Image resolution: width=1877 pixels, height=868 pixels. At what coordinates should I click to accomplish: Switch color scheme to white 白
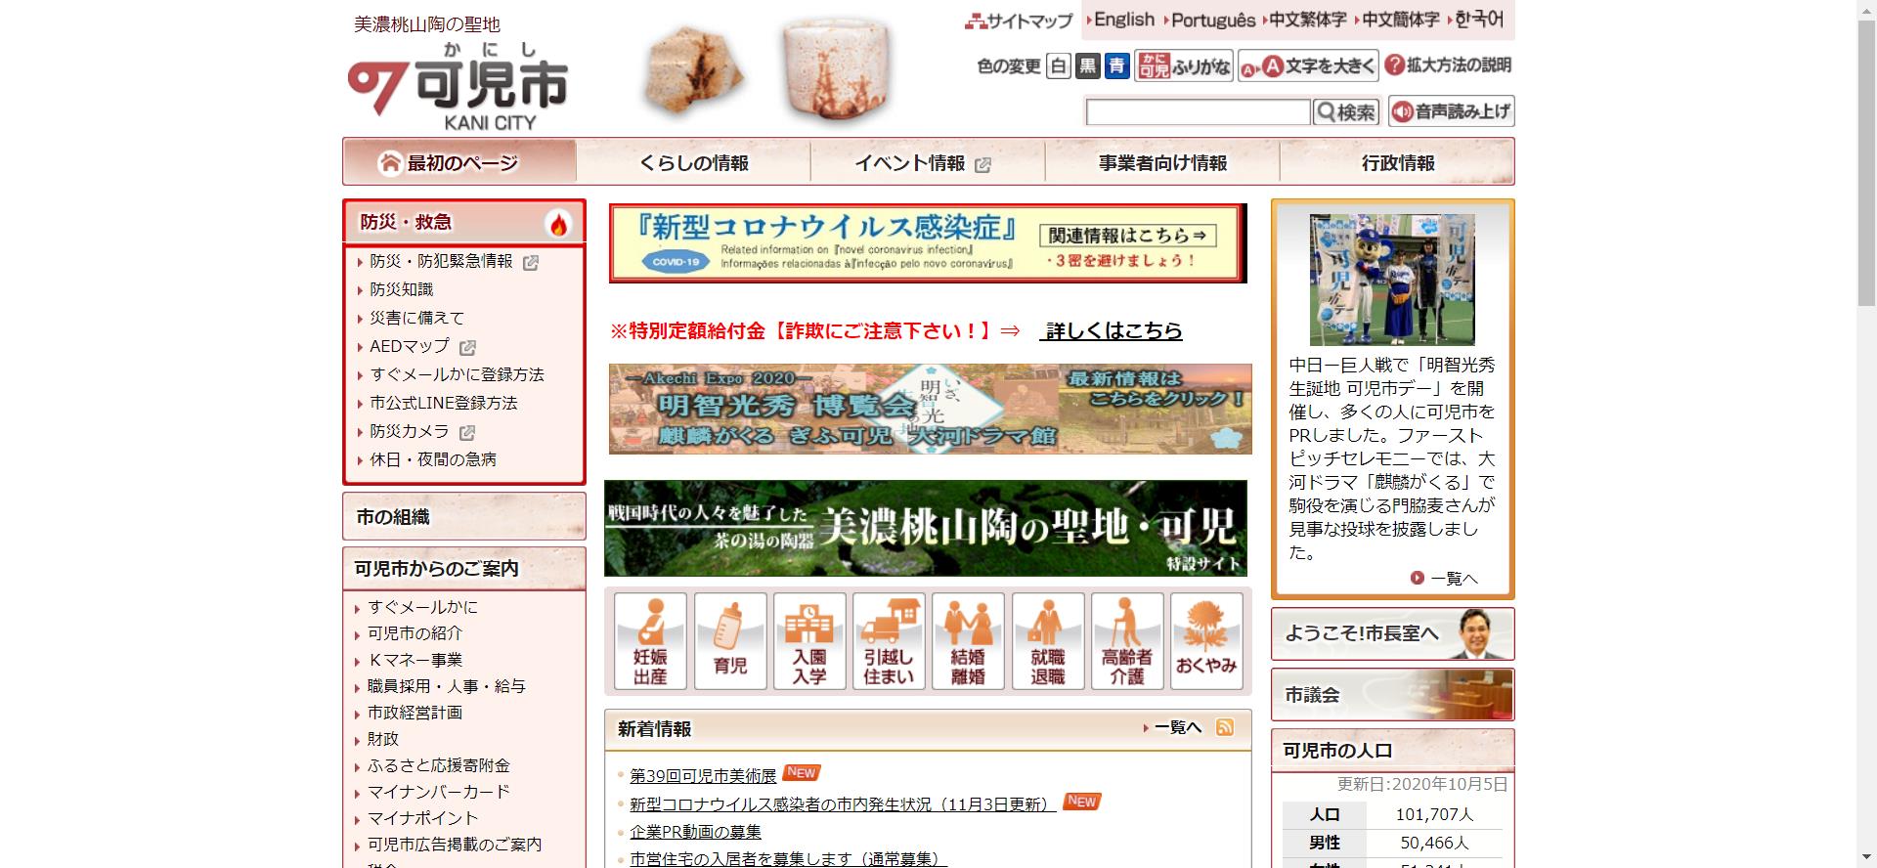tap(1058, 65)
